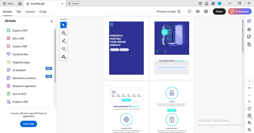Click Find text or tools search
The width and height of the screenshot is (254, 133).
pyautogui.click(x=169, y=11)
